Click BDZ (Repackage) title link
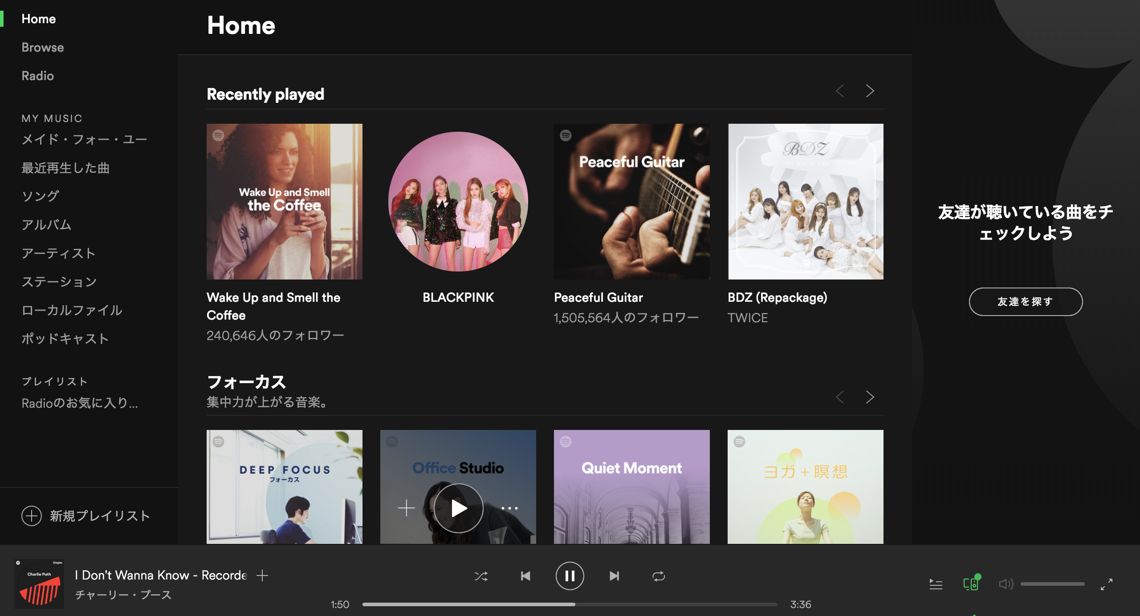1140x616 pixels. [778, 297]
